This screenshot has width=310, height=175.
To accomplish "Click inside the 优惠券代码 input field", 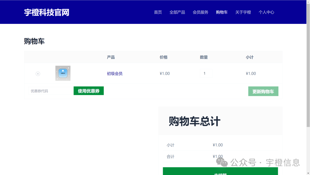I will click(50, 91).
